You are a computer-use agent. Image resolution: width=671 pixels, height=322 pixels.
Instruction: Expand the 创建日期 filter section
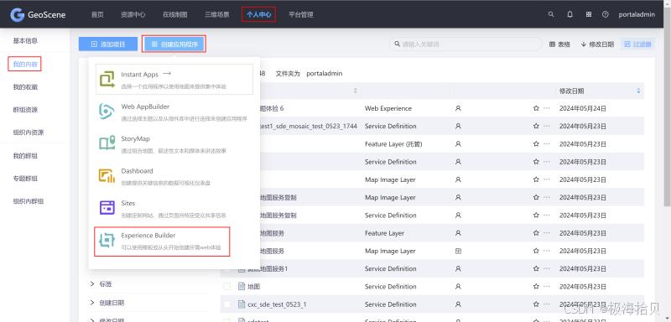(x=107, y=303)
